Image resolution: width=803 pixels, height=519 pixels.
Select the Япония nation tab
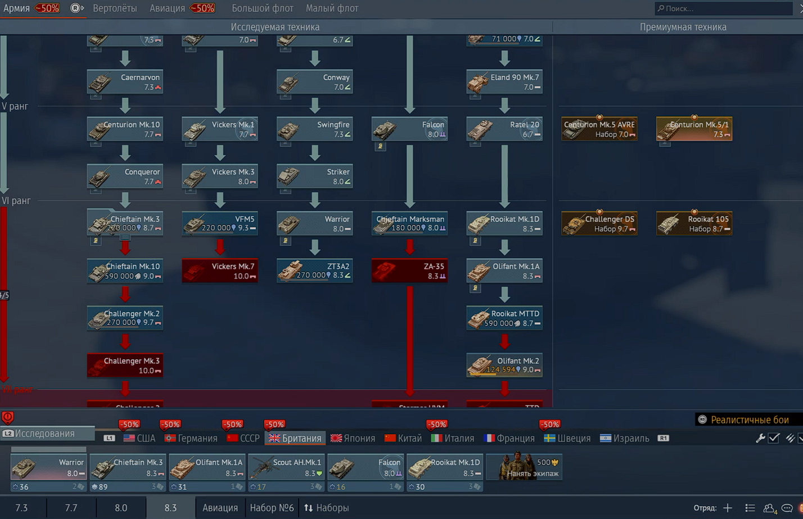coord(353,438)
